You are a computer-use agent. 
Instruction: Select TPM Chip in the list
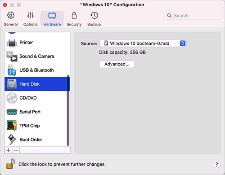click(37, 126)
